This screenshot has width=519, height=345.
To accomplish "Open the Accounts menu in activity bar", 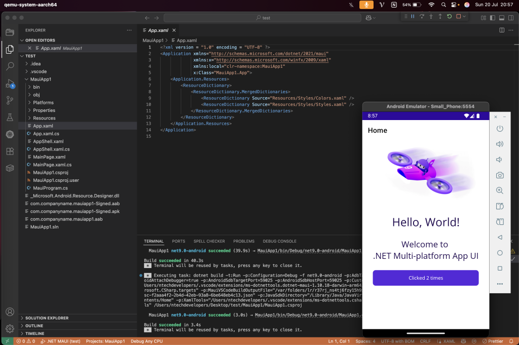I will click(10, 312).
